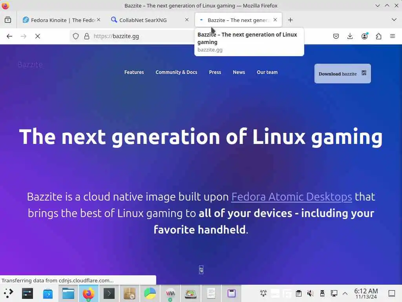The image size is (402, 302).
Task: Open the network connections tray icon
Action: pyautogui.click(x=334, y=293)
